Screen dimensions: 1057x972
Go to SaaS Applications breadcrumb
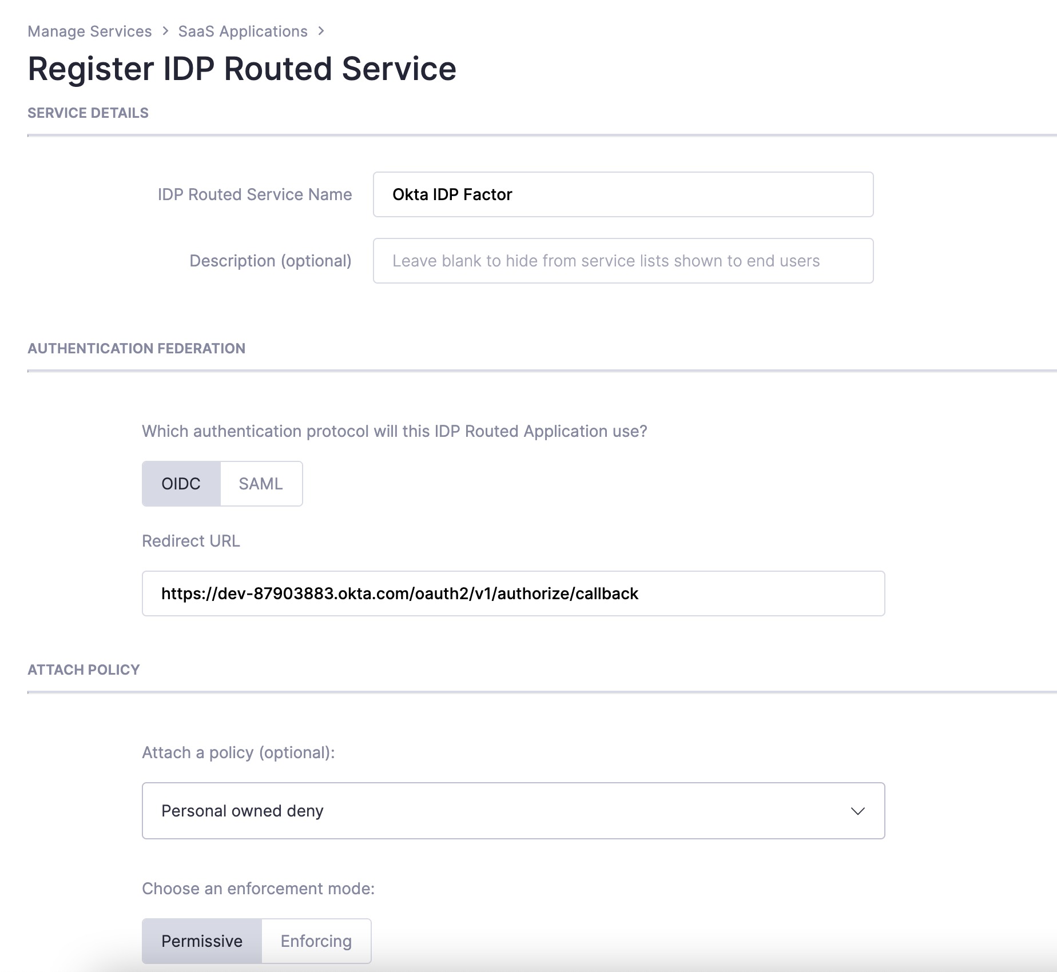pos(243,31)
